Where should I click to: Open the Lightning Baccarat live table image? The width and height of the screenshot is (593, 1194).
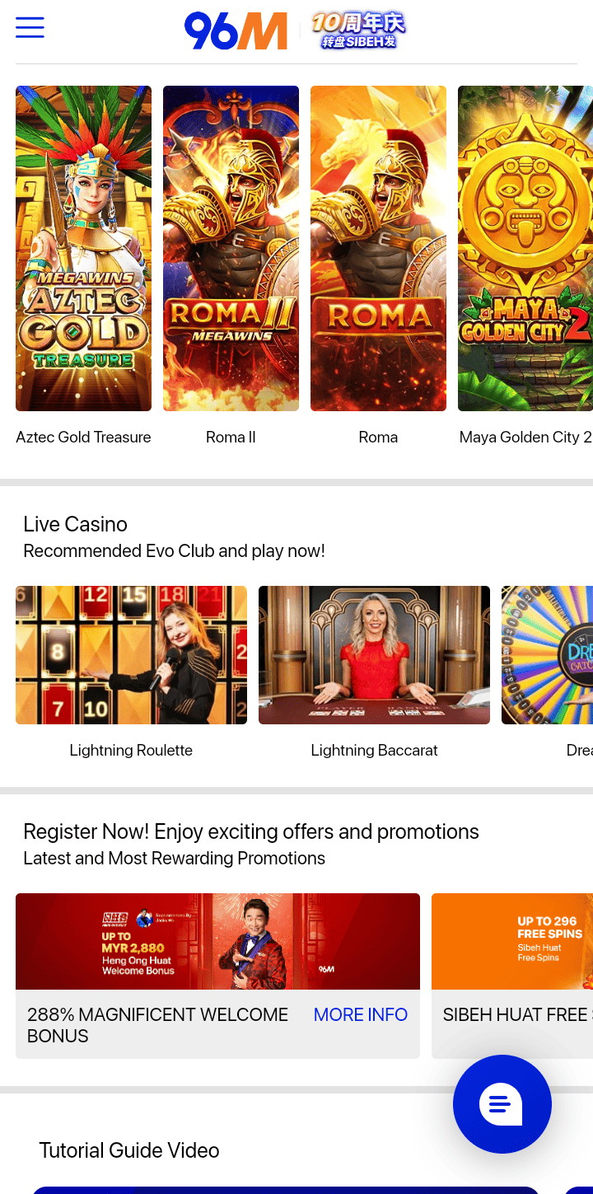pyautogui.click(x=374, y=655)
